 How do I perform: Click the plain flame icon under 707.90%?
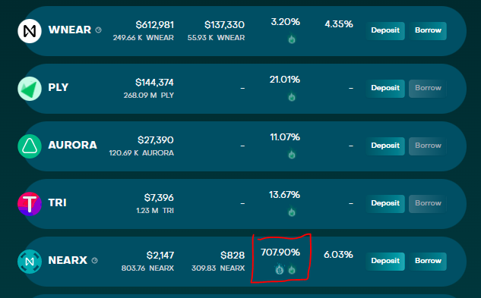tap(292, 269)
